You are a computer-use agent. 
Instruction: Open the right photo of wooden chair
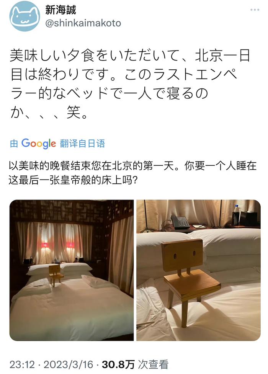pos(199,270)
